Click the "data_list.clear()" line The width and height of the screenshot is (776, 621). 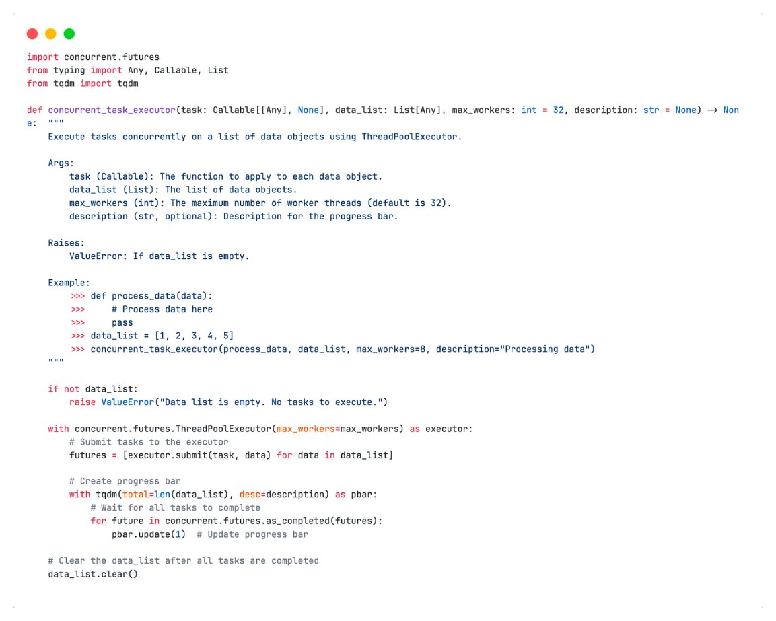coord(93,575)
